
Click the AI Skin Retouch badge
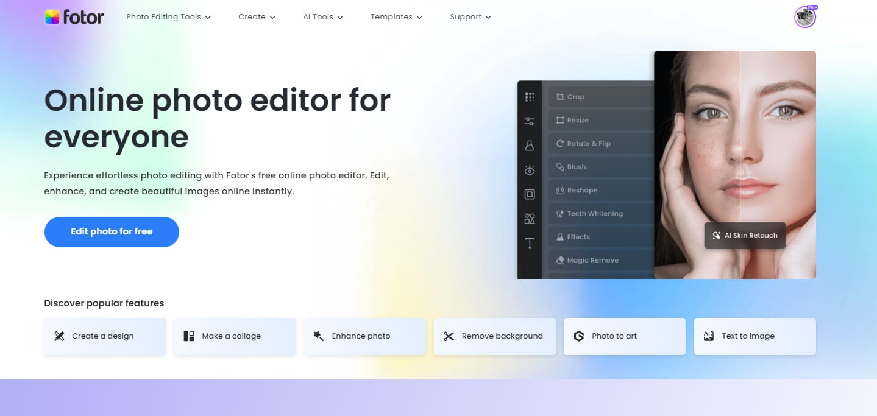pos(745,235)
